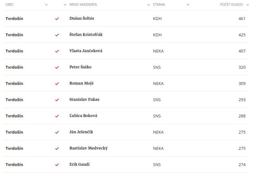Open candidate link Ján Jelenčík
Screen dimensions: 261x174
coord(81,132)
